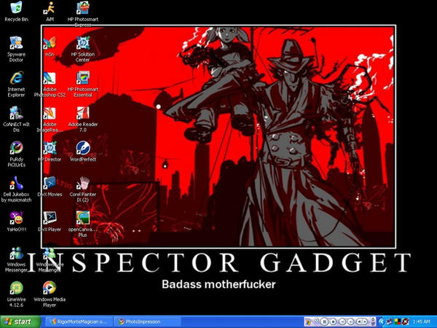
Task: Pause playback in Media Player toolbar
Action: pyautogui.click(x=324, y=321)
